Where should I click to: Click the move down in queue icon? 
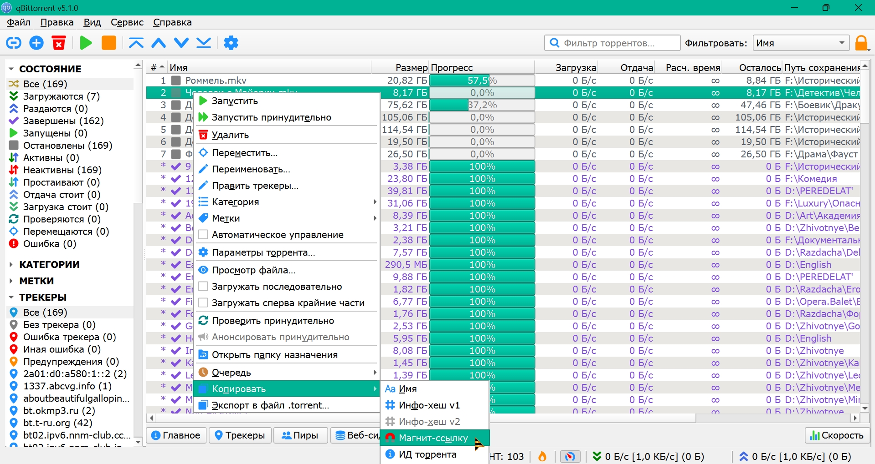tap(181, 43)
